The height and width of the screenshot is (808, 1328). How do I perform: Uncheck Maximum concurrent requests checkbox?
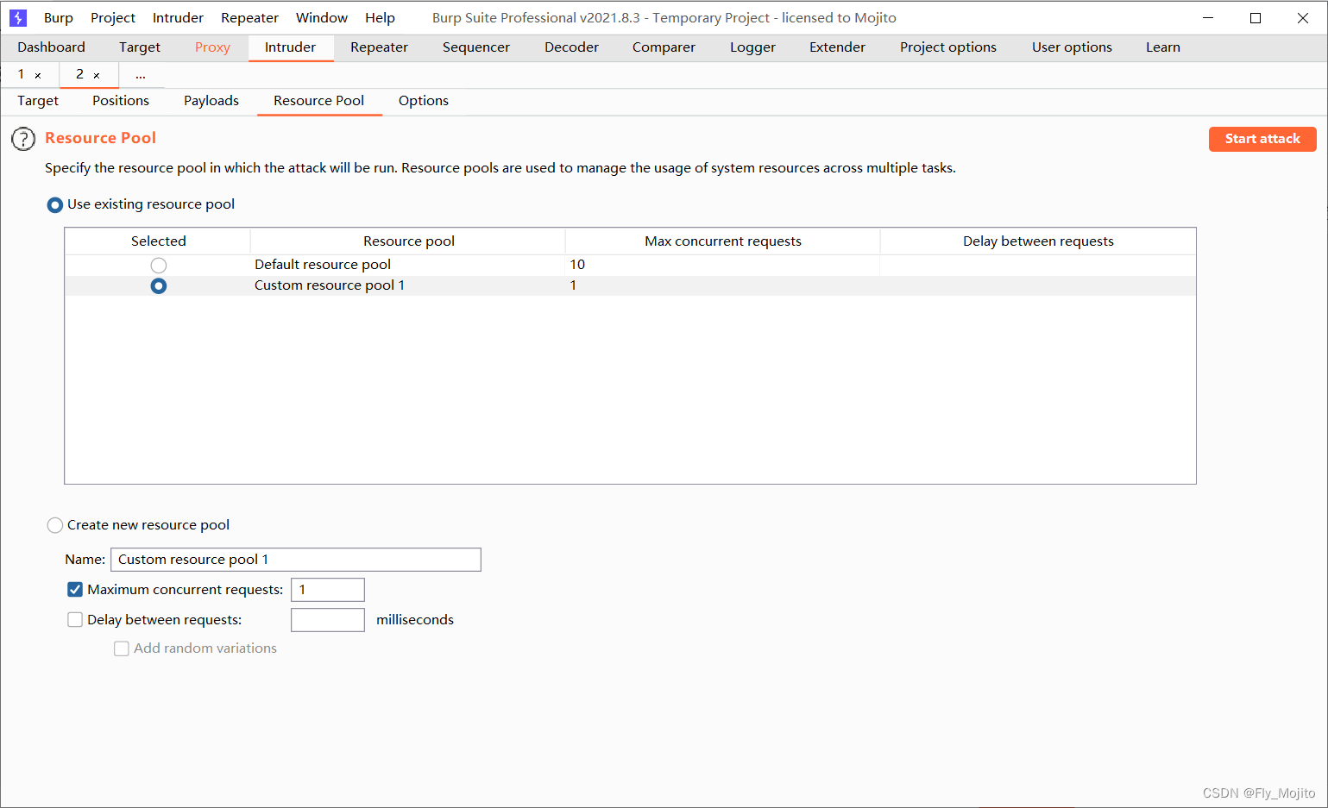pyautogui.click(x=75, y=590)
